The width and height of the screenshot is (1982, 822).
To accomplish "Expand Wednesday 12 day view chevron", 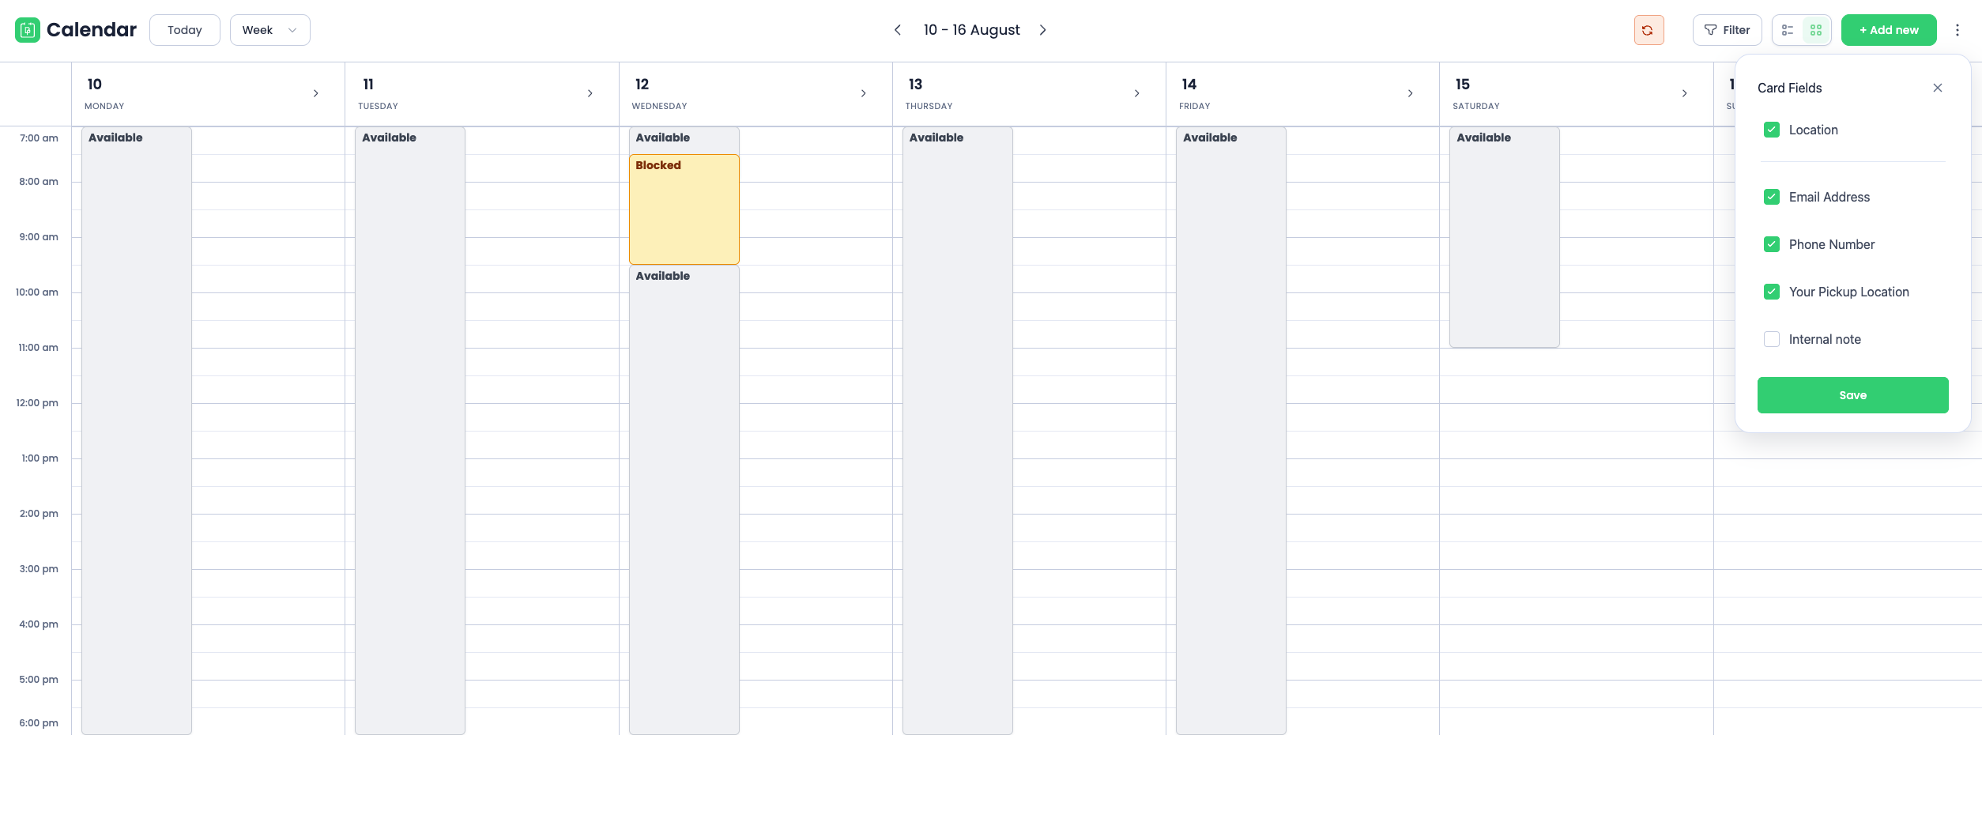I will pyautogui.click(x=863, y=93).
